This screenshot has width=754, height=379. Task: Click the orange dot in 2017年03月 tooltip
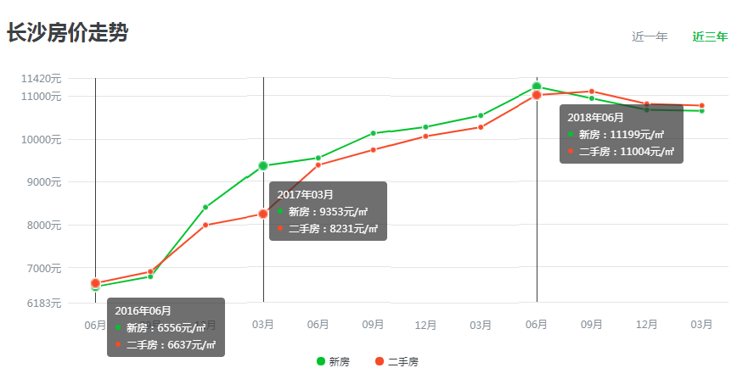[280, 228]
